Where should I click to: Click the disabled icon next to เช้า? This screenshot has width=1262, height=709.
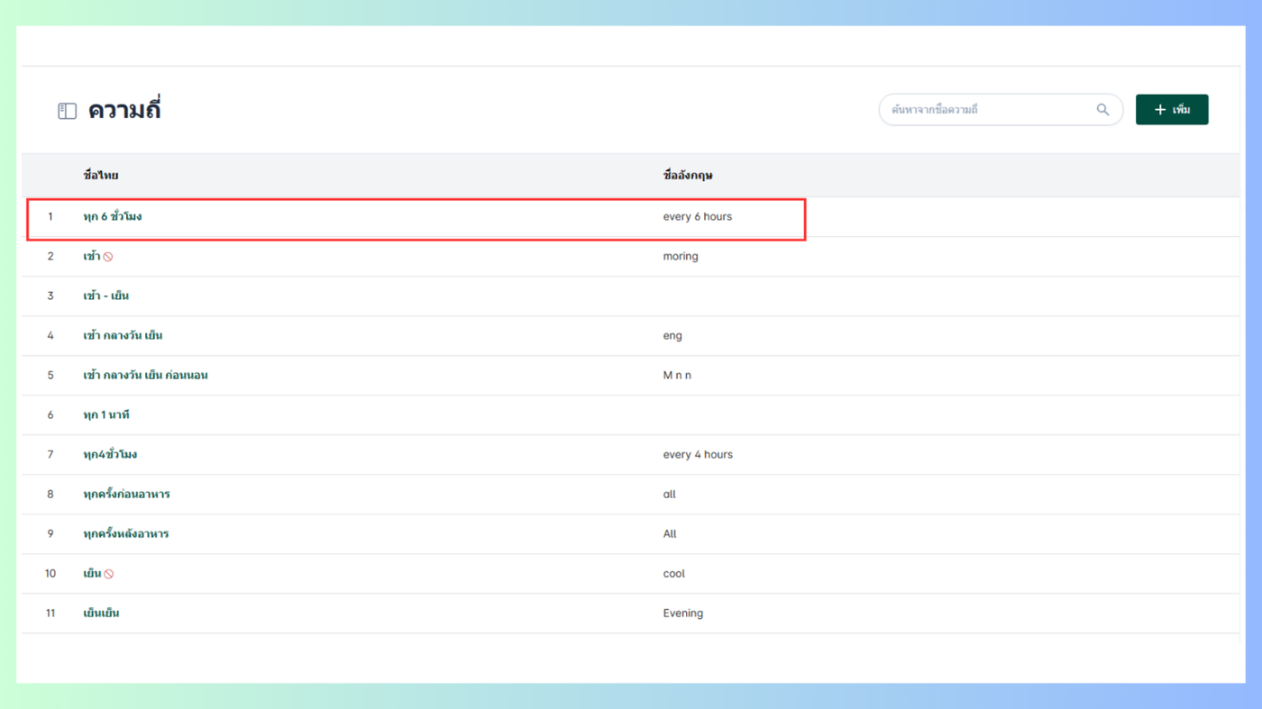point(108,257)
